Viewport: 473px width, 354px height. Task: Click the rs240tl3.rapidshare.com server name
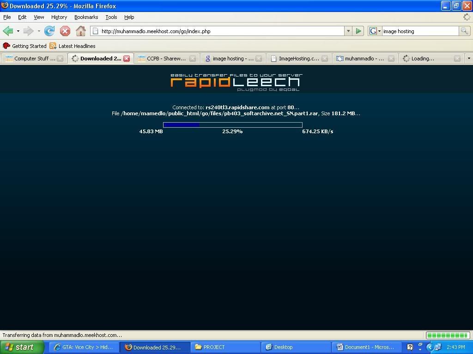(237, 107)
